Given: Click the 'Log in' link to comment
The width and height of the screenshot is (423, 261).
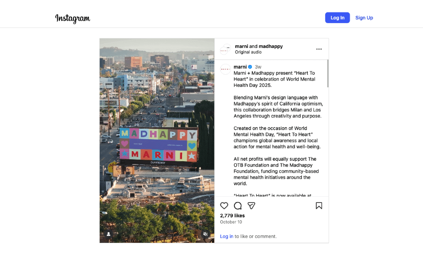Looking at the screenshot, I should (x=227, y=237).
